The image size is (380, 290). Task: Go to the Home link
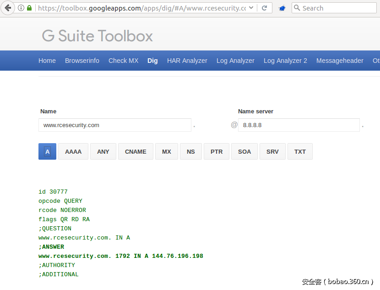tap(47, 60)
